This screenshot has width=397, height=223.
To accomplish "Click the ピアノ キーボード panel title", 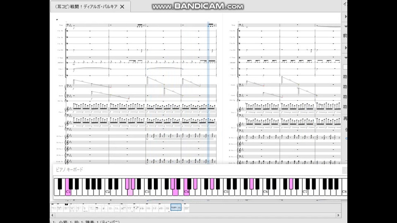I will (69, 170).
